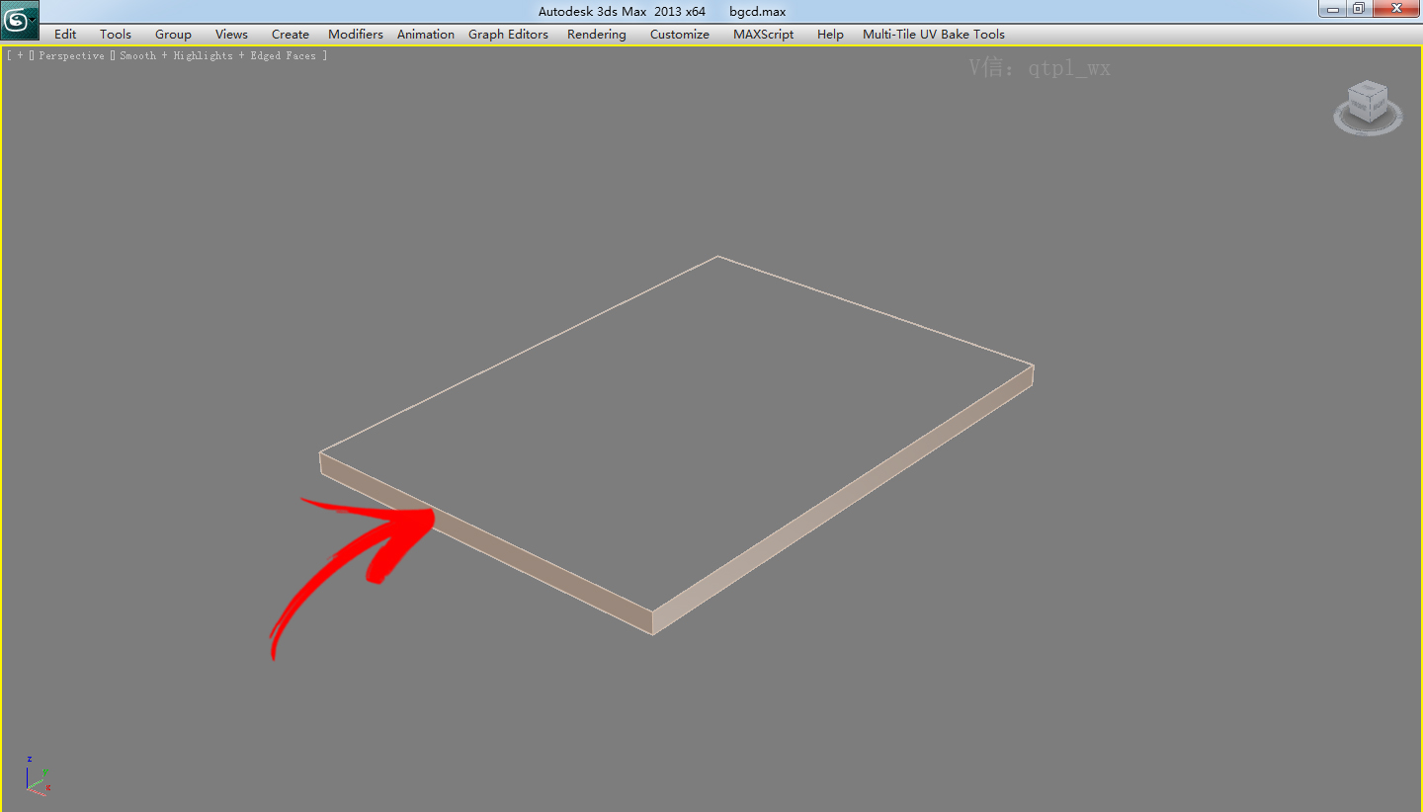
Task: Open the Edit menu
Action: point(65,34)
